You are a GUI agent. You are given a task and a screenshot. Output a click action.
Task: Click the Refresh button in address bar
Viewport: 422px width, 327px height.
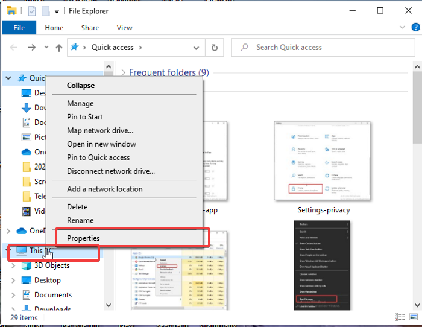pos(214,48)
